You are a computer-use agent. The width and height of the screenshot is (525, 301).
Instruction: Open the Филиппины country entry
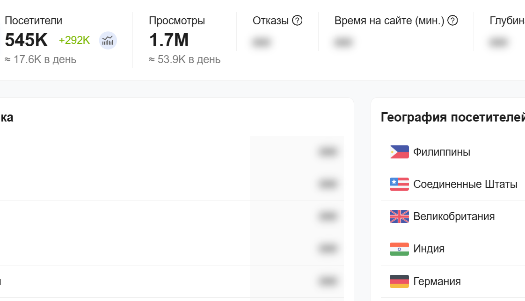[442, 152]
